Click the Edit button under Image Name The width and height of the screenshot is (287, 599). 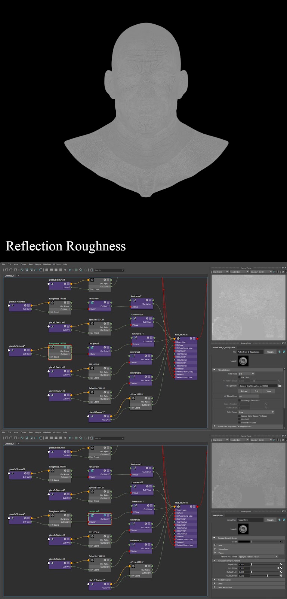point(256,391)
